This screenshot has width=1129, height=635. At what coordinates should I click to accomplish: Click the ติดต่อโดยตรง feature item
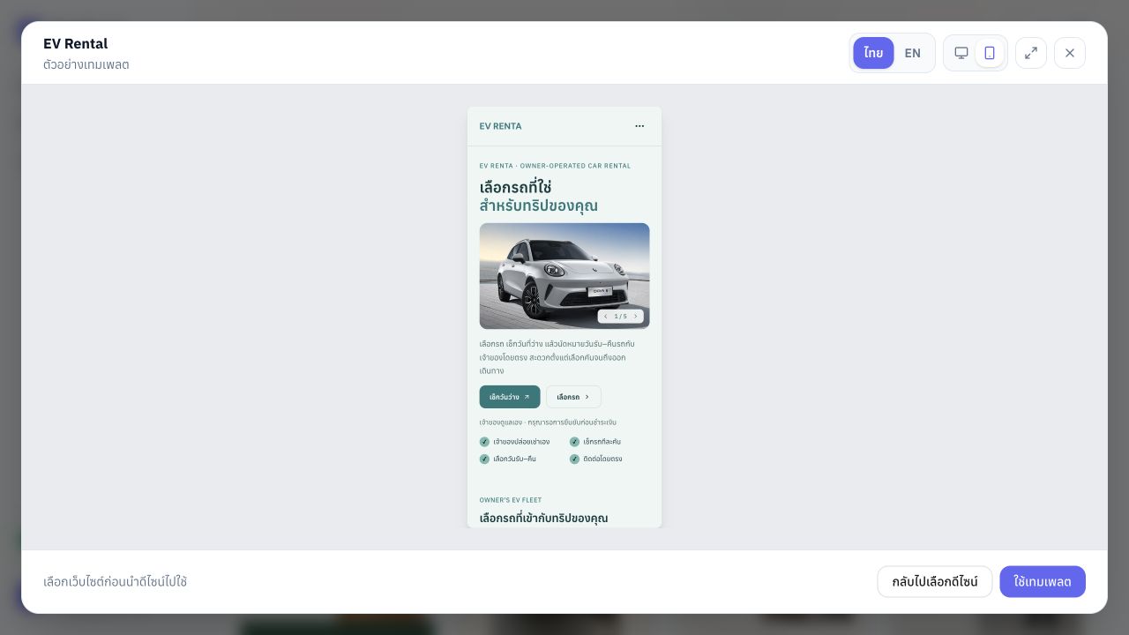click(x=596, y=459)
